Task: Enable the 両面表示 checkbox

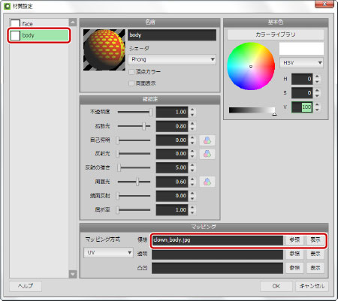Action: [x=131, y=83]
